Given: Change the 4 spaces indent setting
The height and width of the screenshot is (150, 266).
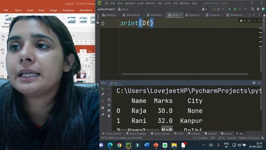Looking at the screenshot, I should [232, 138].
